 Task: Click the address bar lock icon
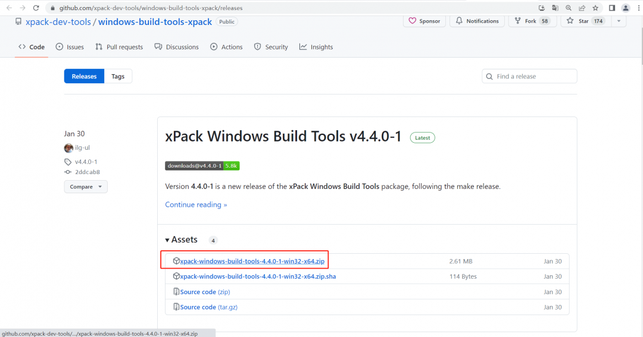(52, 8)
